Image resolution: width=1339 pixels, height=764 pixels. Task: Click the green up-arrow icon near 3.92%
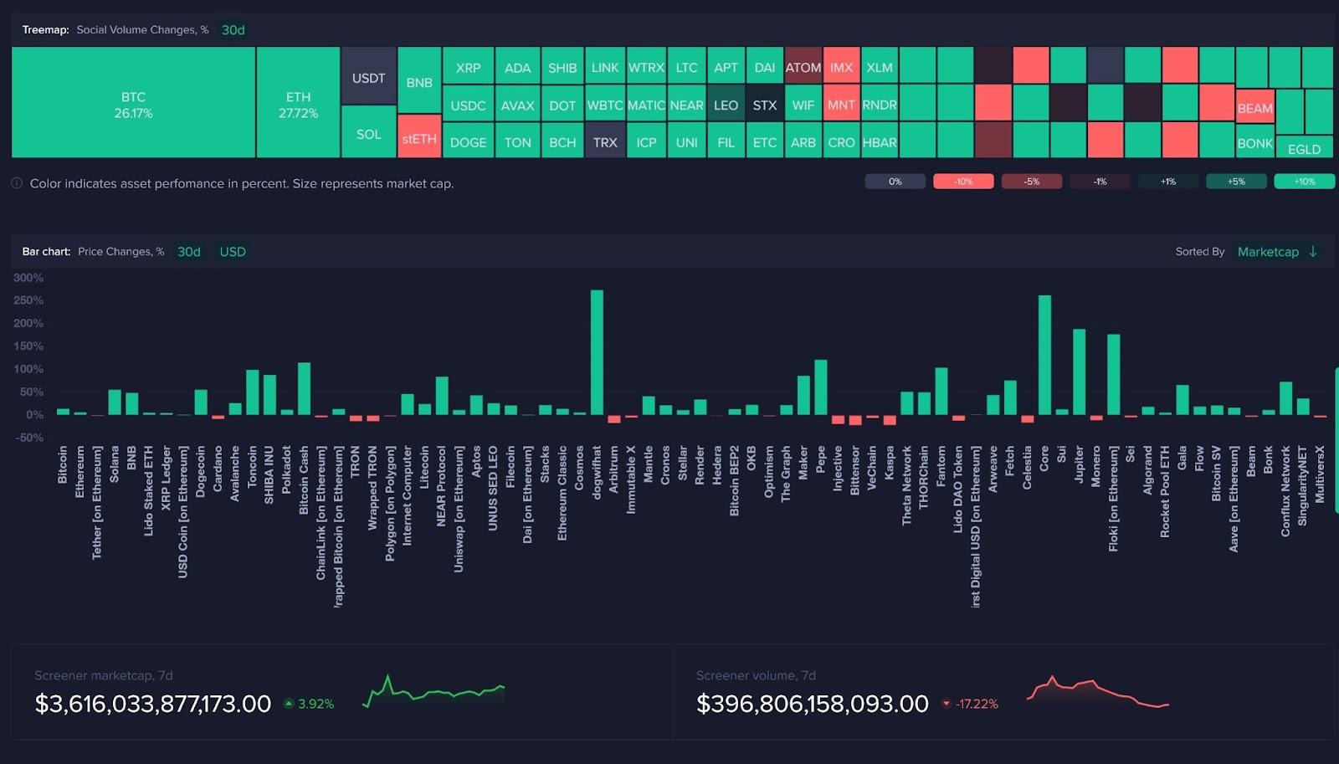click(x=289, y=704)
